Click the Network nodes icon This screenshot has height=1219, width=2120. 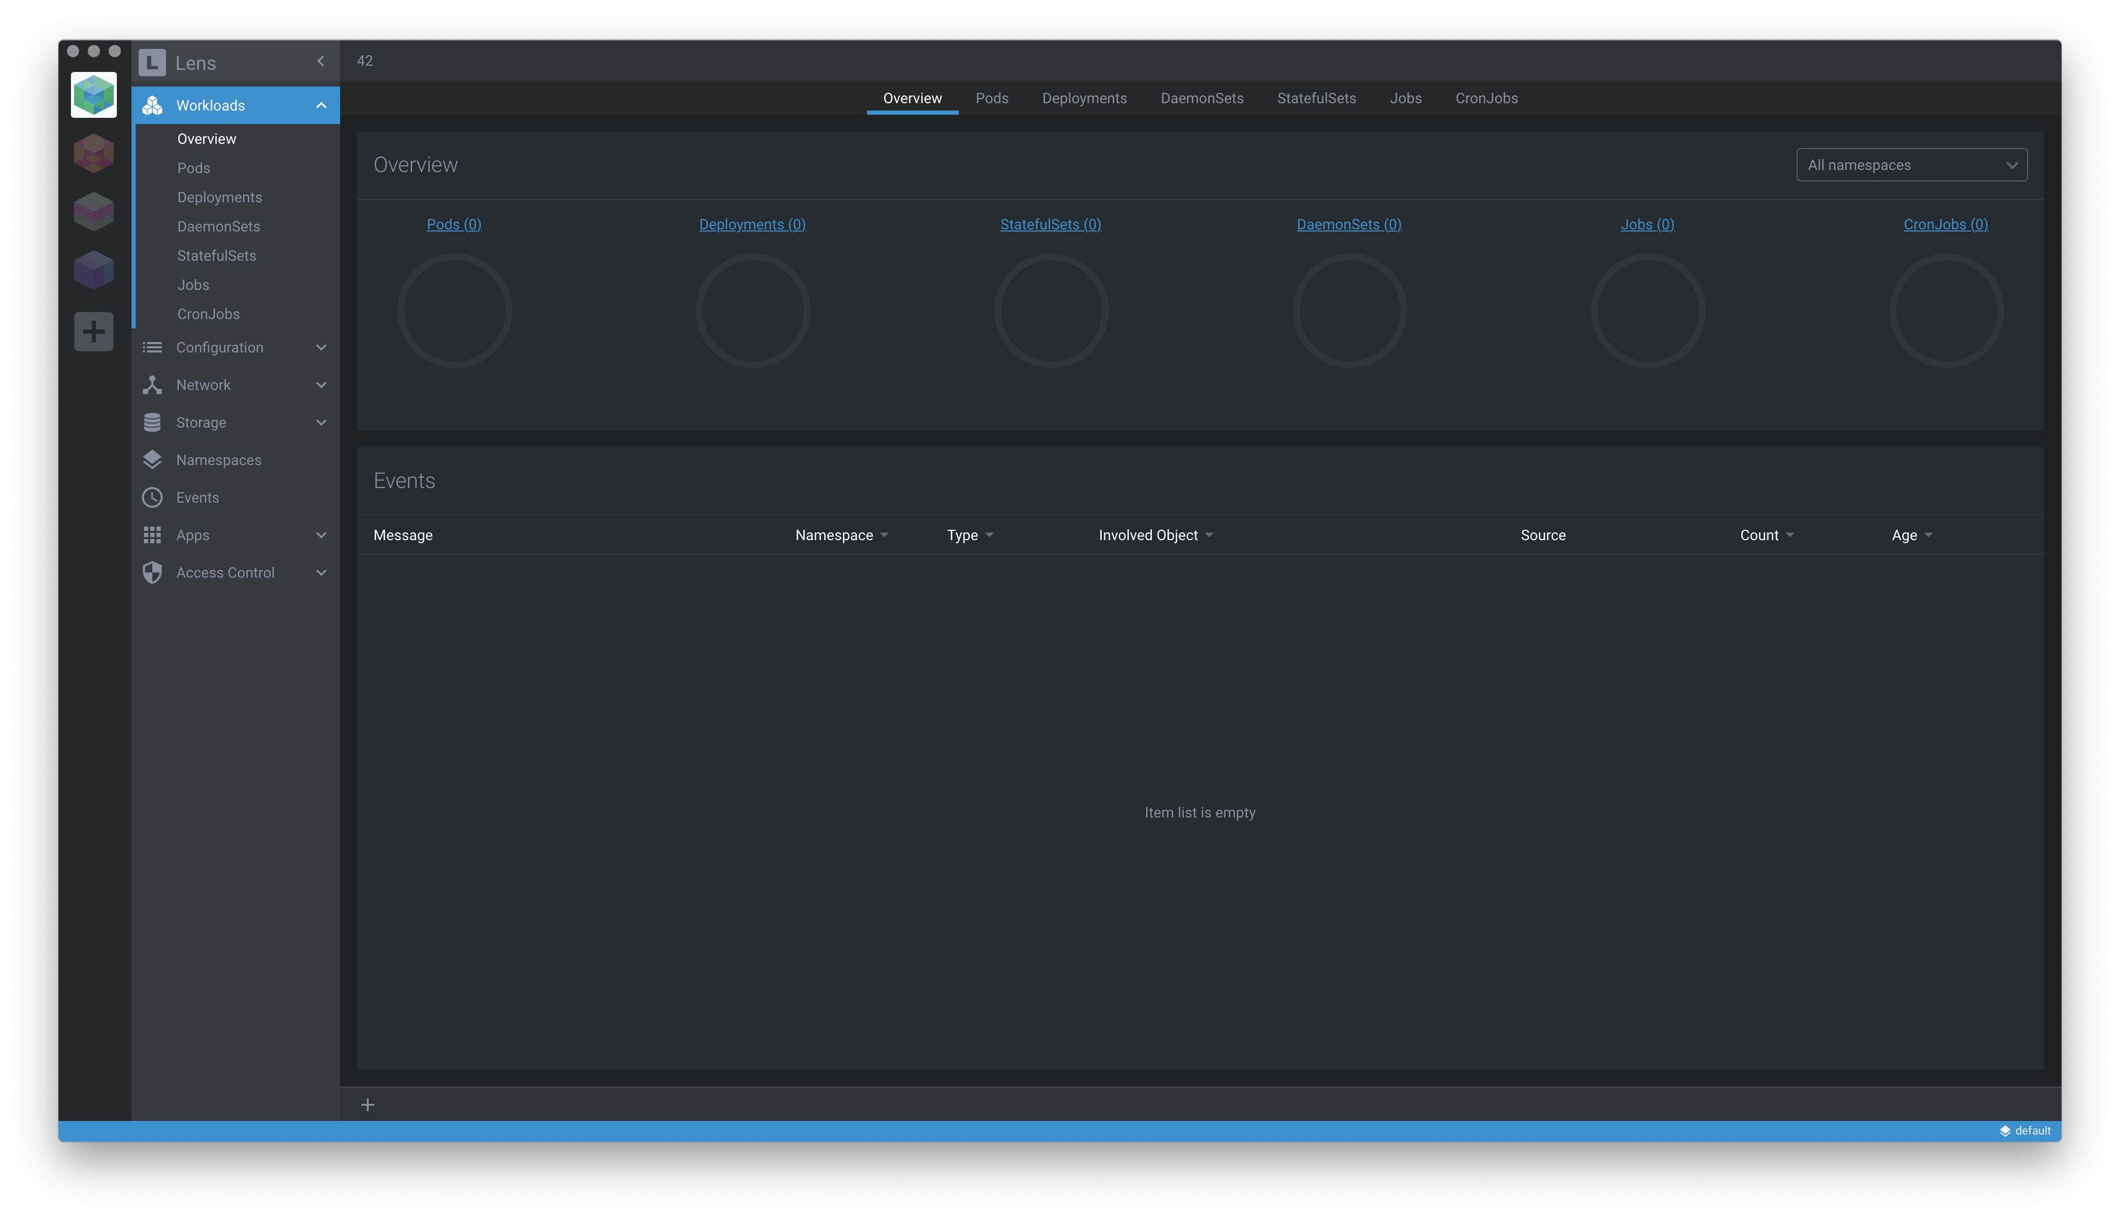(152, 385)
